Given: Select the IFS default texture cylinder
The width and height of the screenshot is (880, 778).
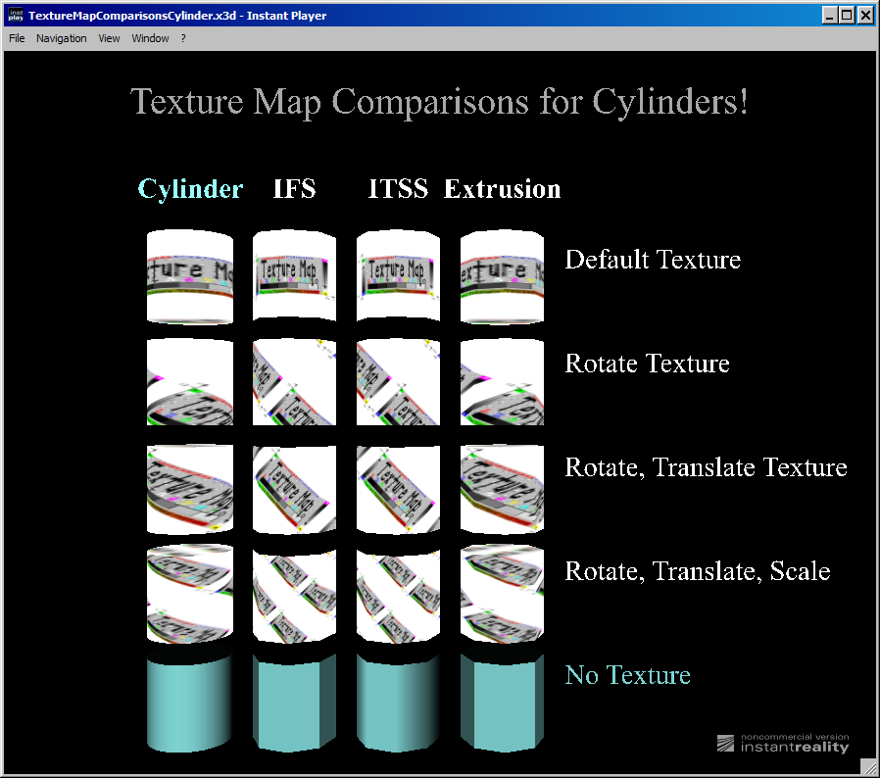Looking at the screenshot, I should 294,276.
